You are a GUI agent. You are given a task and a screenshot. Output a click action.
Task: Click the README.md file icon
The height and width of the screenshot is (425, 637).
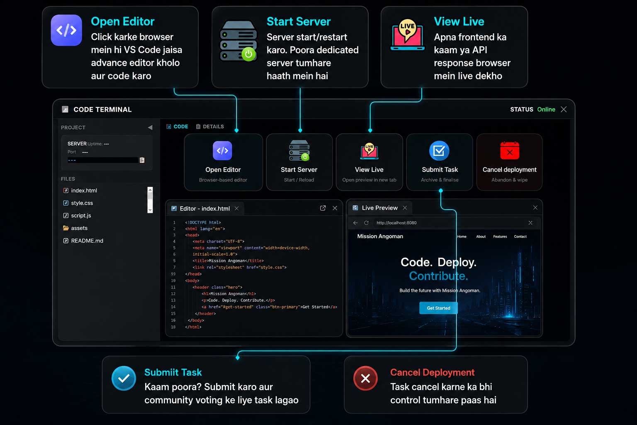point(66,241)
